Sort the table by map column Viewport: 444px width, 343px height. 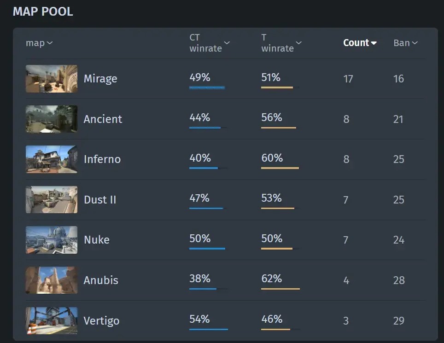39,43
